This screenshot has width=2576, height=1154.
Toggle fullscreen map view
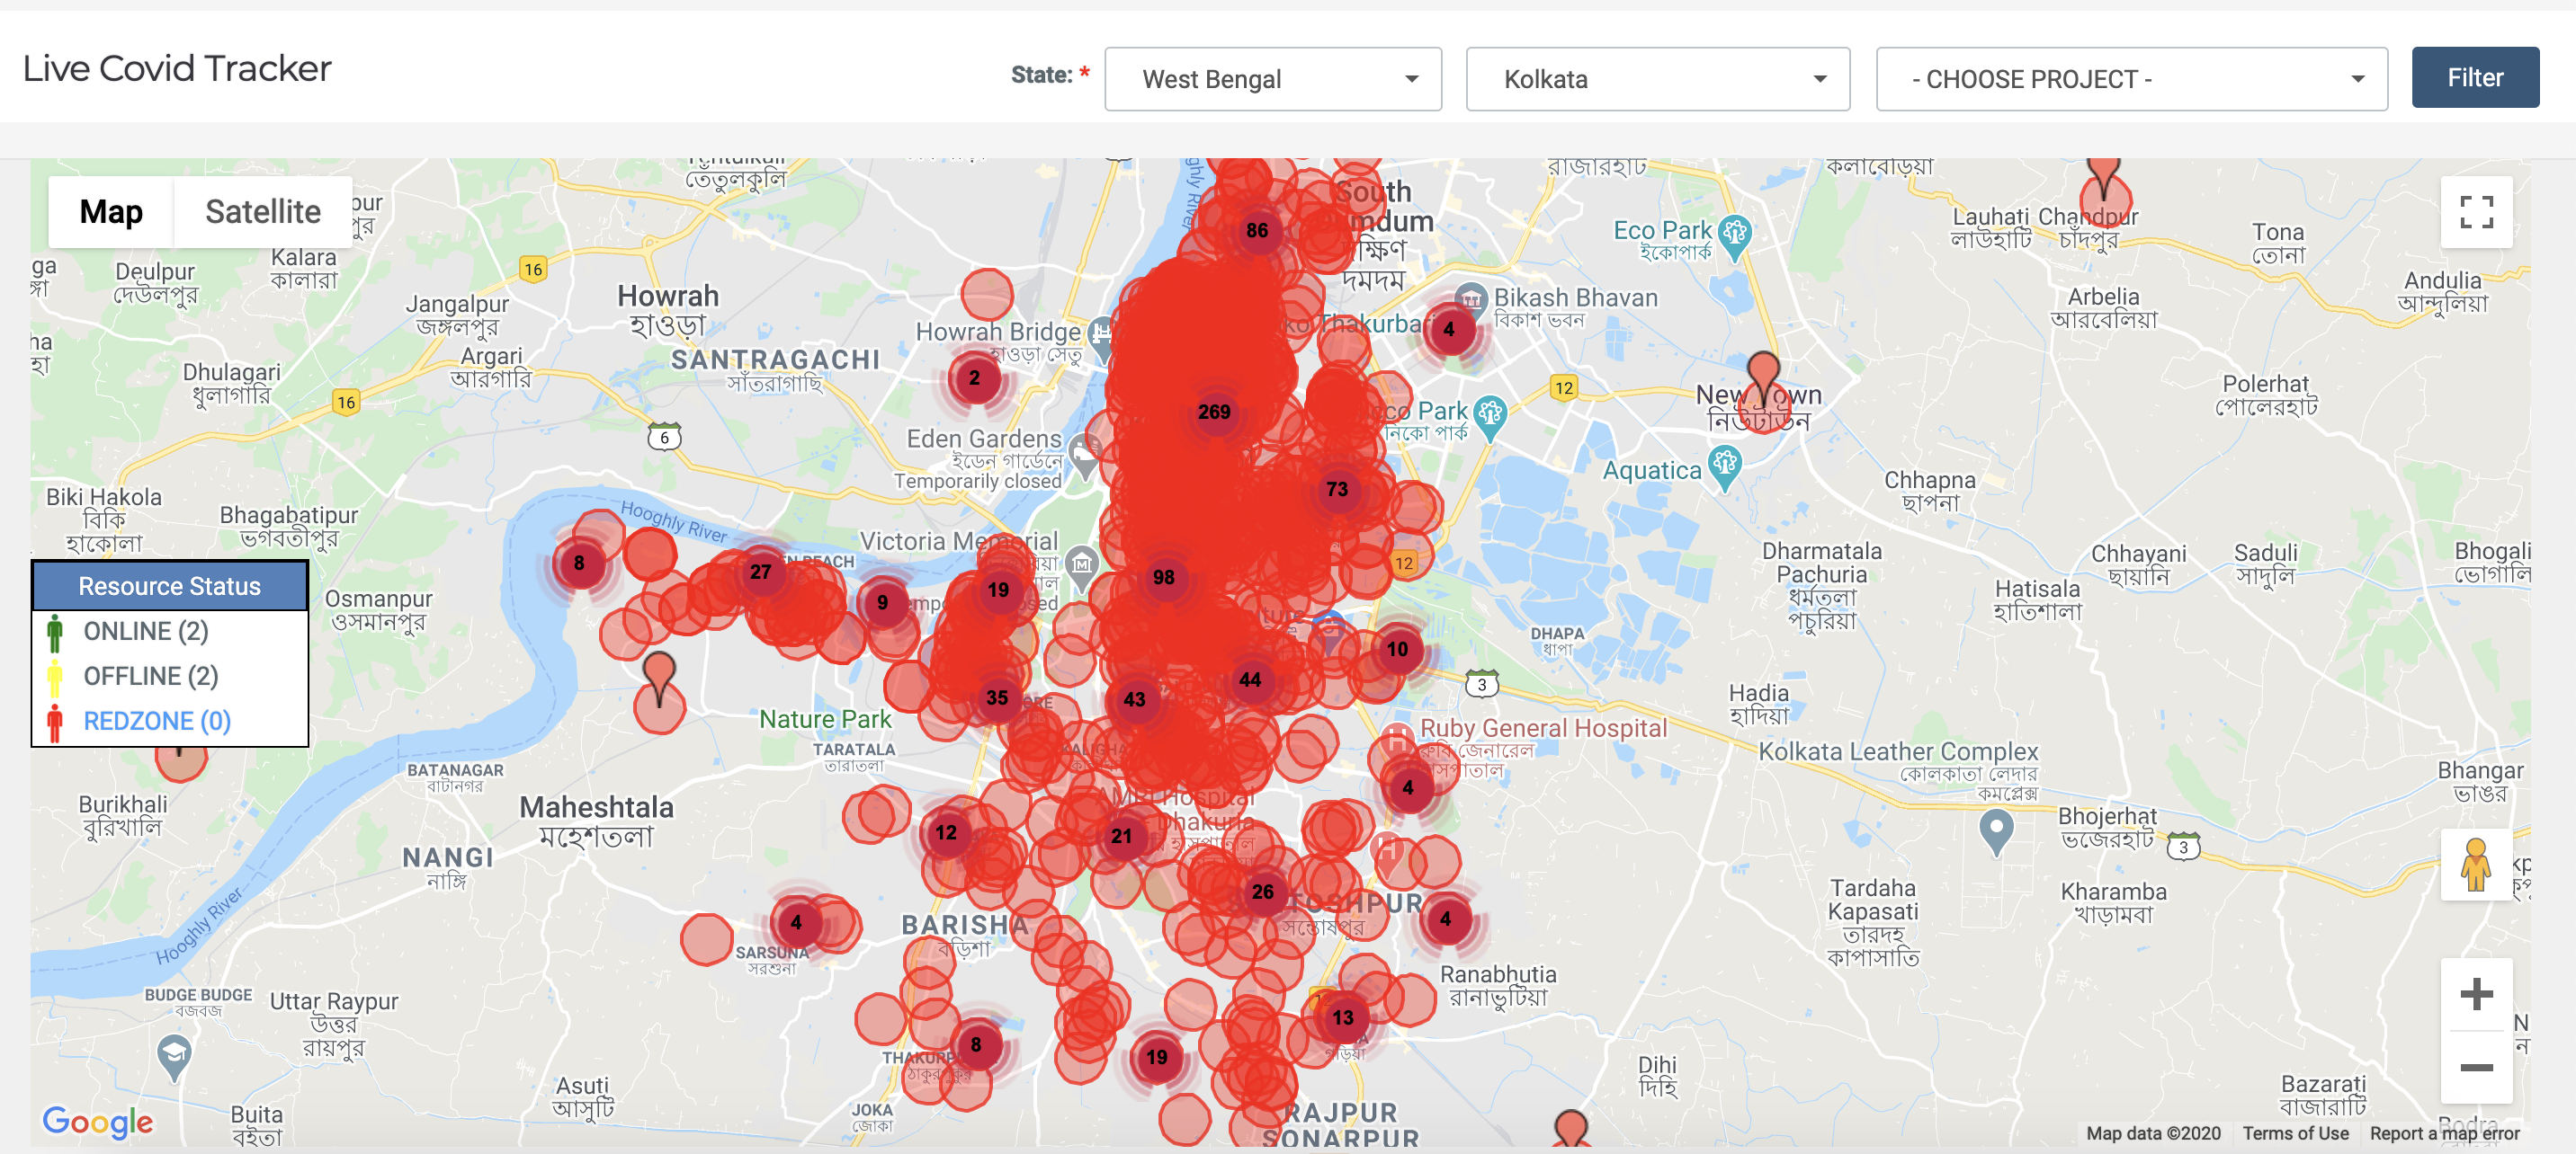click(2475, 212)
